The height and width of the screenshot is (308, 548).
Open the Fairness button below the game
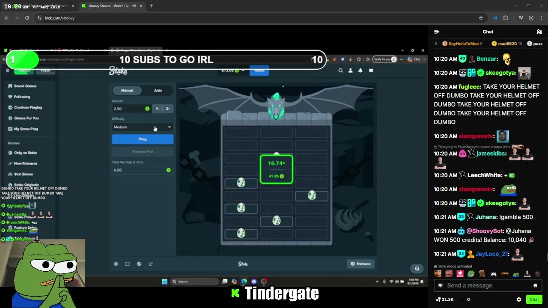[x=360, y=264]
